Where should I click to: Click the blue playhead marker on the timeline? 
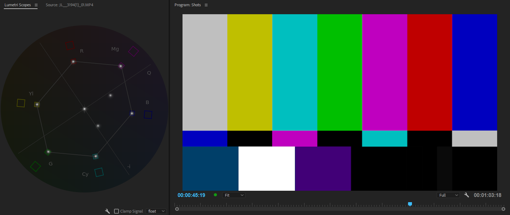coord(410,204)
